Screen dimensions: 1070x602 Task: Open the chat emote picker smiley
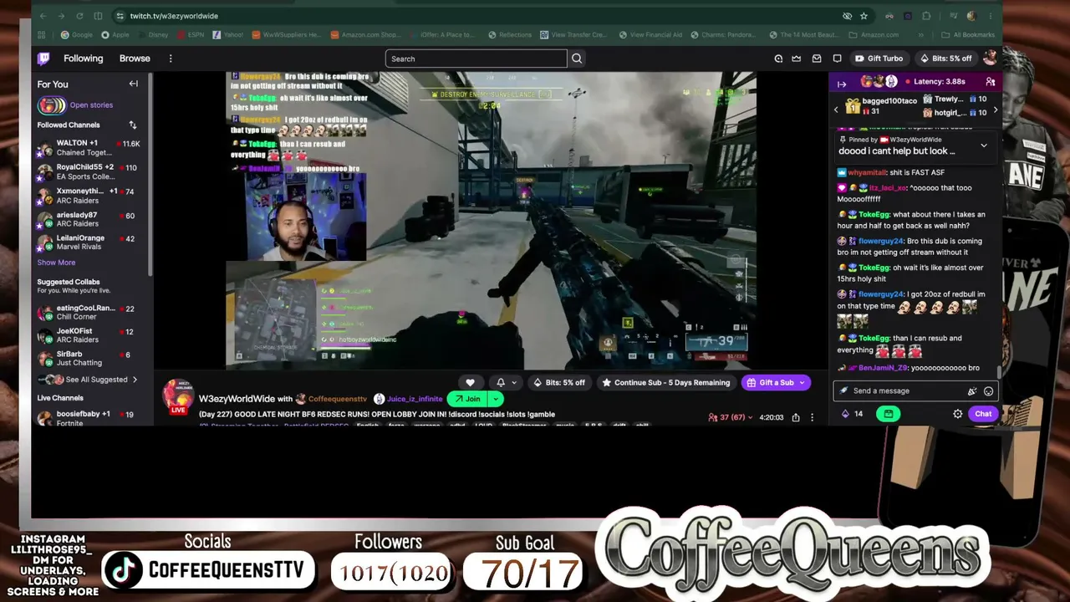click(988, 391)
